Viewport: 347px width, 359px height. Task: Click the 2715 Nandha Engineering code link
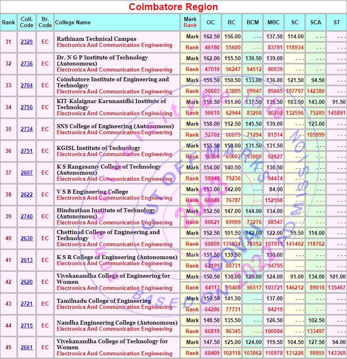tap(27, 326)
